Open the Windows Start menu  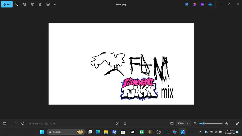[x=42, y=132]
